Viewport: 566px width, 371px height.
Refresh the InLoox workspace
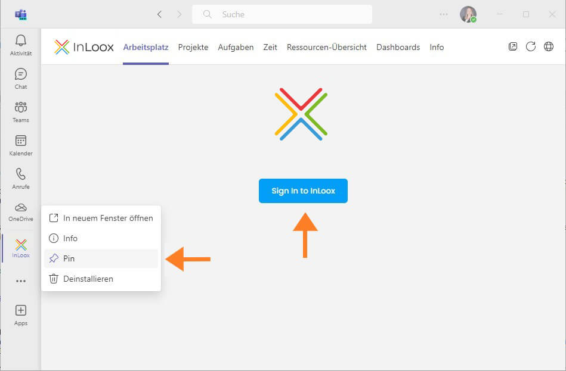[x=531, y=46]
